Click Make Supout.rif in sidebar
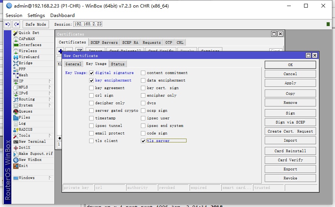This screenshot has height=207, width=335. click(x=36, y=154)
